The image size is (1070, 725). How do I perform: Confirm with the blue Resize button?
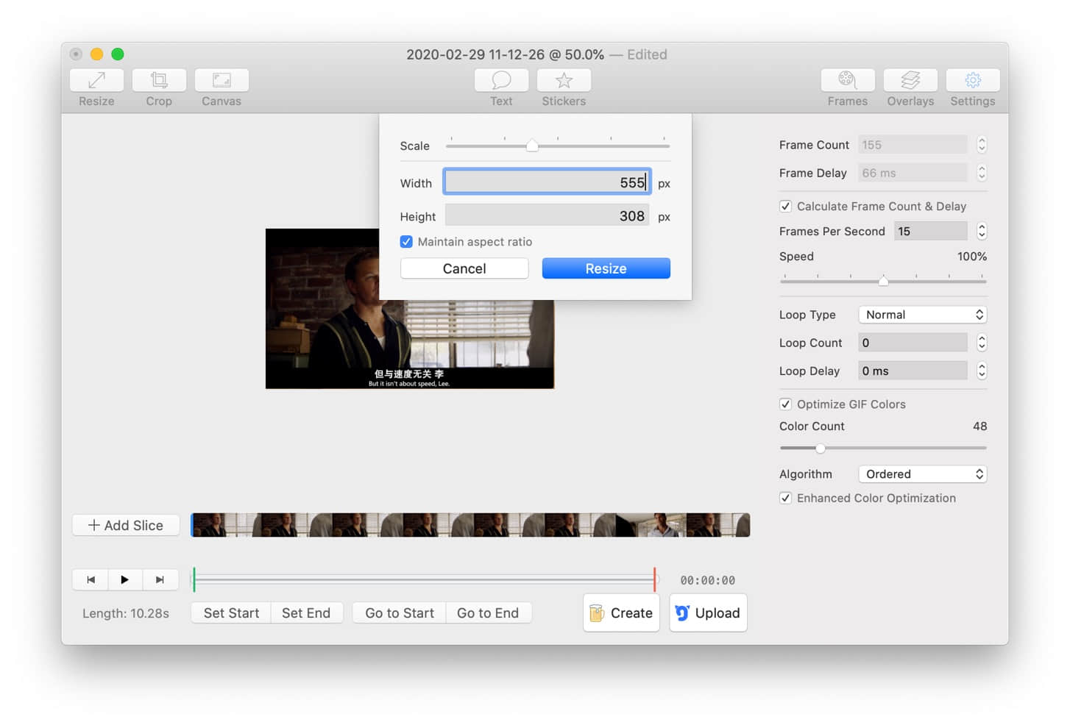(x=606, y=268)
